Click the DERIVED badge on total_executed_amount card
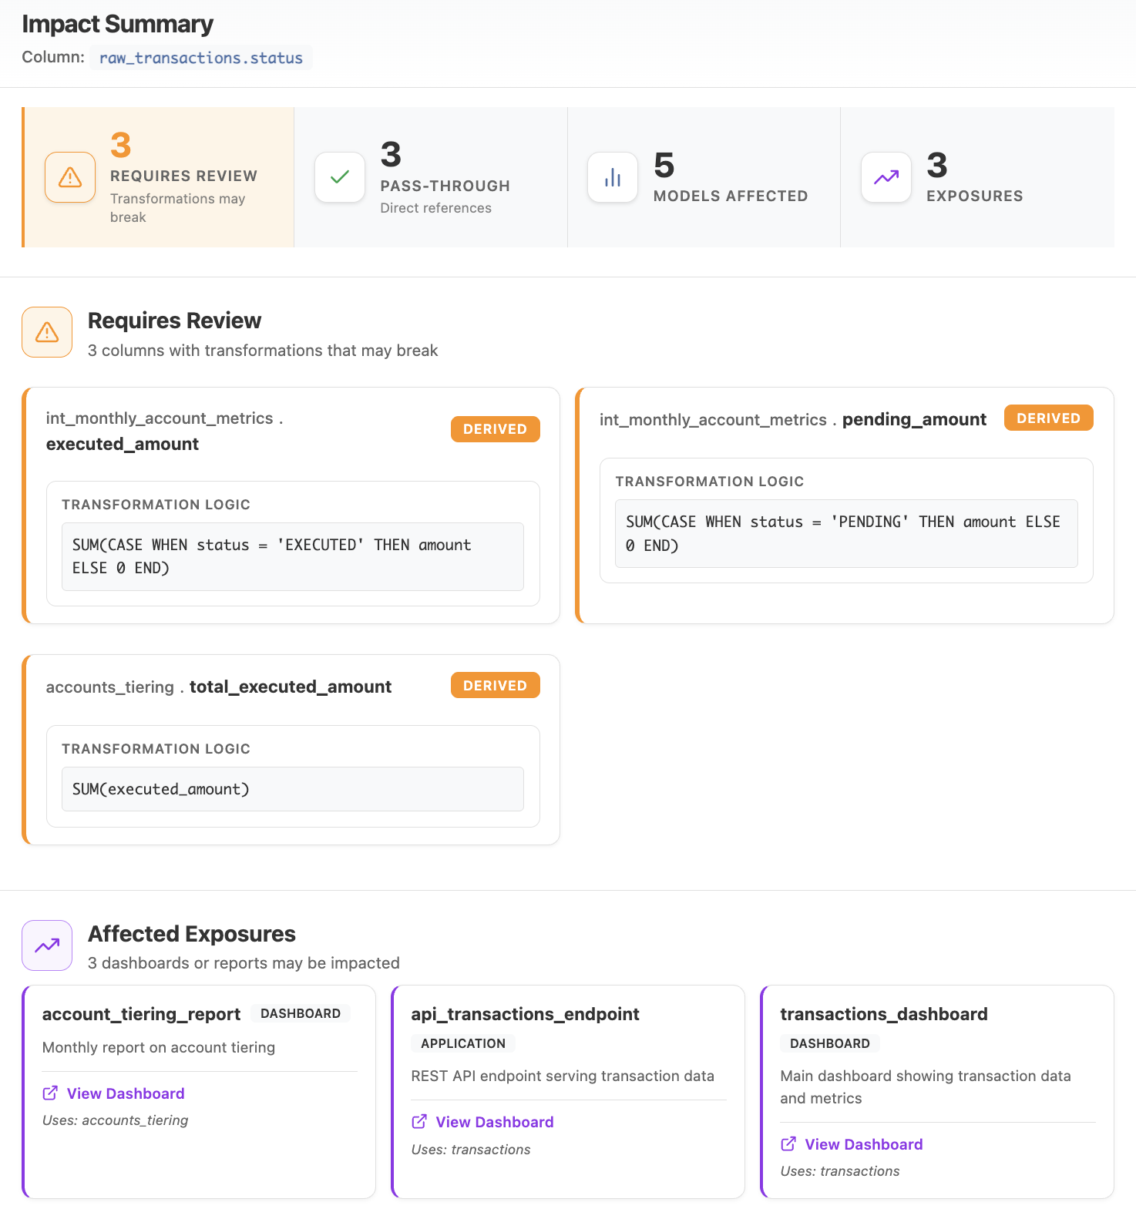The width and height of the screenshot is (1136, 1219). [x=495, y=686]
